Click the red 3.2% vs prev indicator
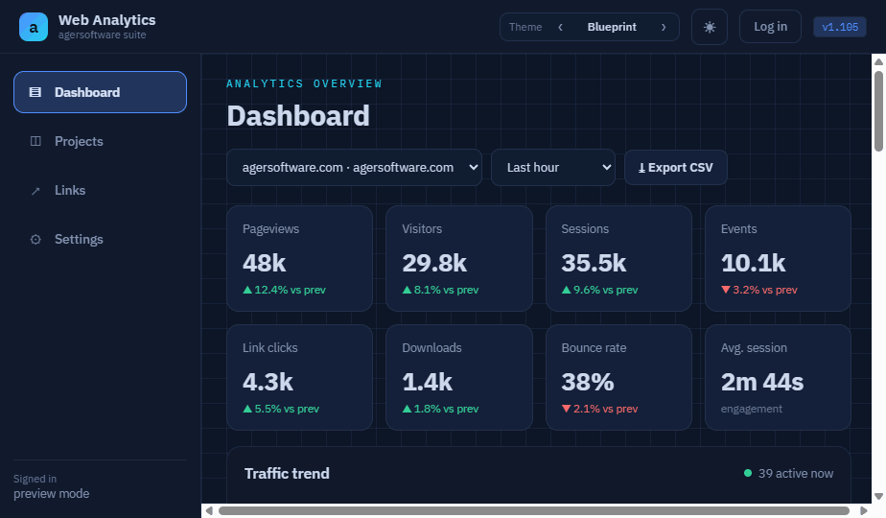Viewport: 886px width, 518px height. click(758, 290)
